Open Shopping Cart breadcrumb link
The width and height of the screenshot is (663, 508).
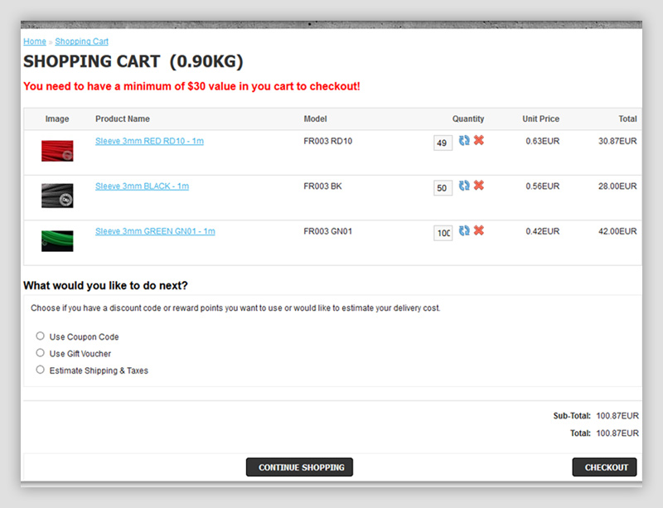pyautogui.click(x=81, y=41)
